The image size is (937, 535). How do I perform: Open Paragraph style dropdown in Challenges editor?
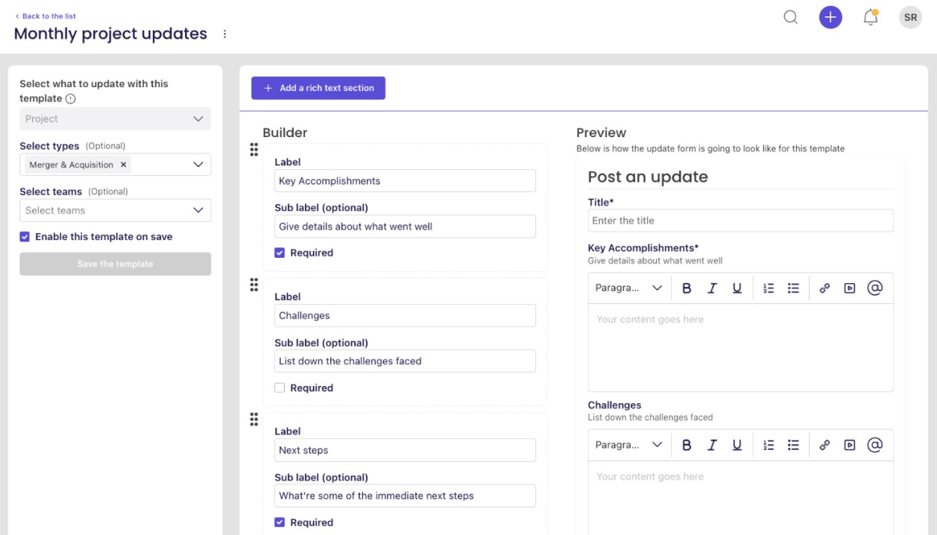[628, 445]
